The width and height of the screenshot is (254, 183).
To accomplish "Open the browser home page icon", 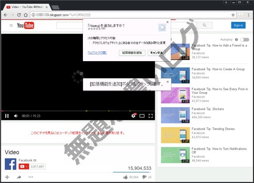I will [x=25, y=15].
